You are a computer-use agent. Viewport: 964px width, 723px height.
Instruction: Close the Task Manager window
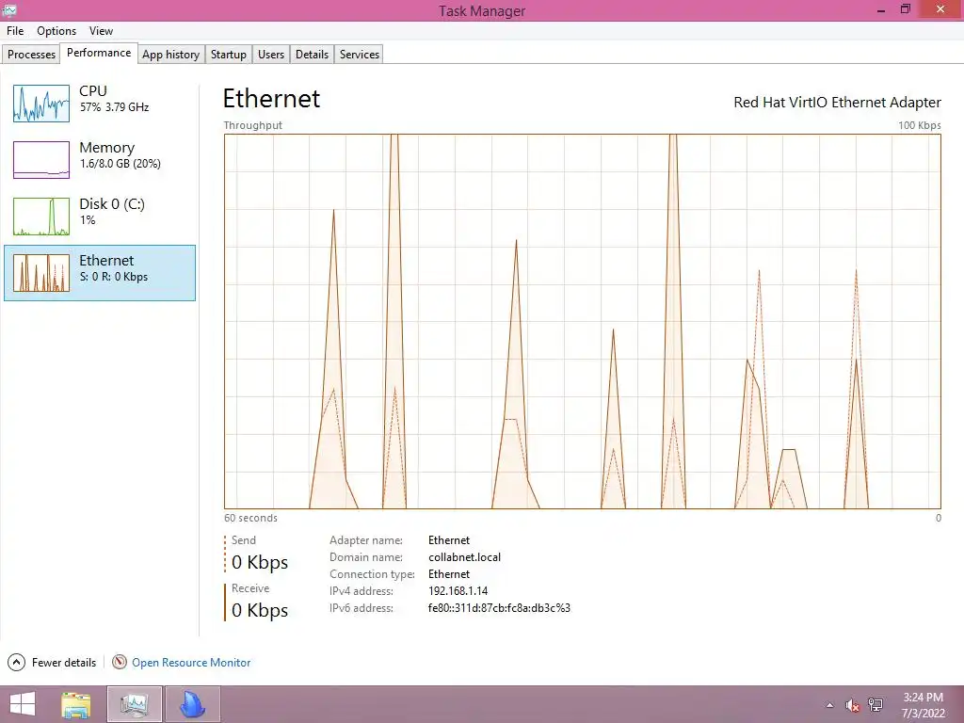tap(940, 9)
